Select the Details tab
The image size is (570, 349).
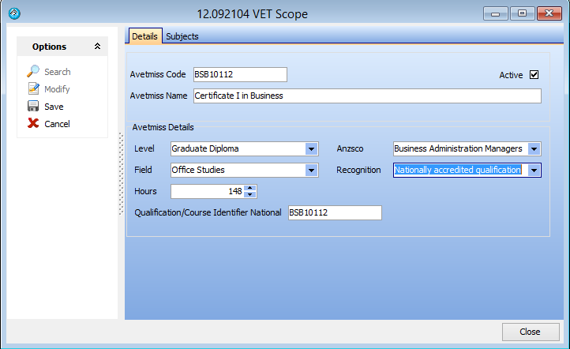(x=144, y=36)
